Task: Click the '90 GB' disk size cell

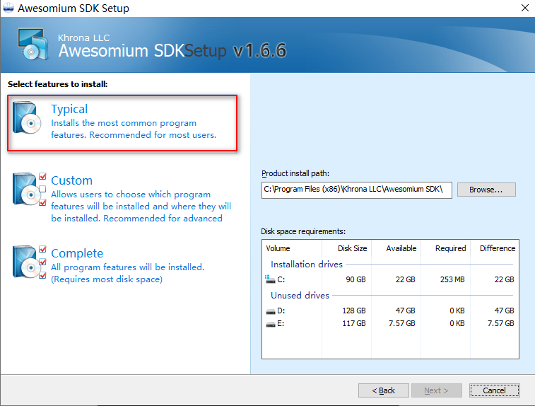Action: coord(355,279)
